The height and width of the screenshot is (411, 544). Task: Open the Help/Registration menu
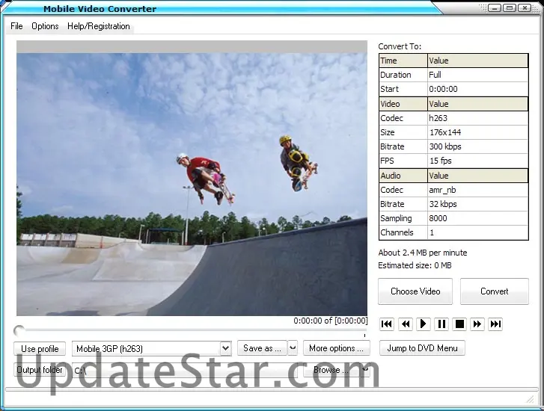(x=99, y=26)
